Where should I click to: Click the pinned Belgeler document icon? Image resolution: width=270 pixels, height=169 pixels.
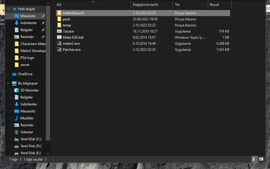coord(17,30)
